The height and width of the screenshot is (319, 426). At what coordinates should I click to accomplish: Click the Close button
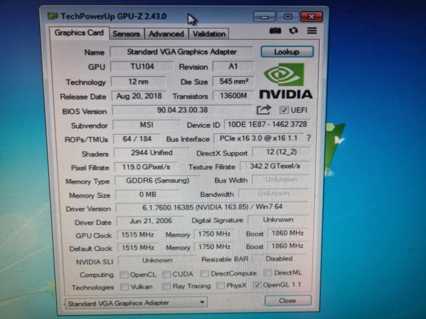[x=288, y=301]
